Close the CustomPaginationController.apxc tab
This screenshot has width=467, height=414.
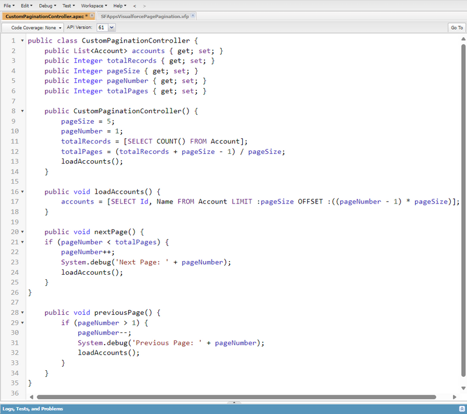(x=92, y=16)
